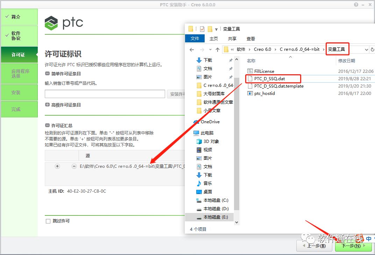Open 文档 under quick access
Screen dimensions: 375x255
click(x=208, y=69)
